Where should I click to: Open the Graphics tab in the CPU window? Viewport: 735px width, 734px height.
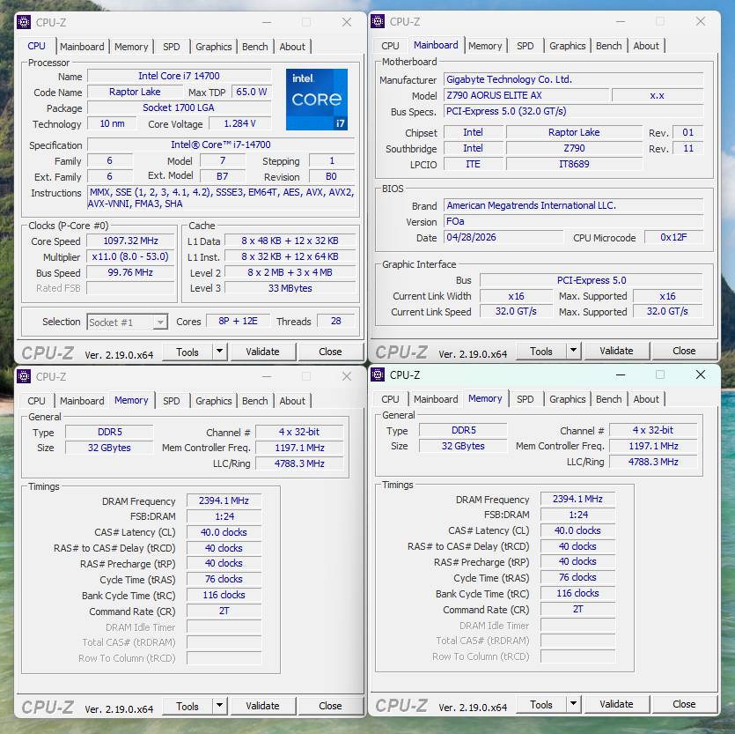pos(214,47)
